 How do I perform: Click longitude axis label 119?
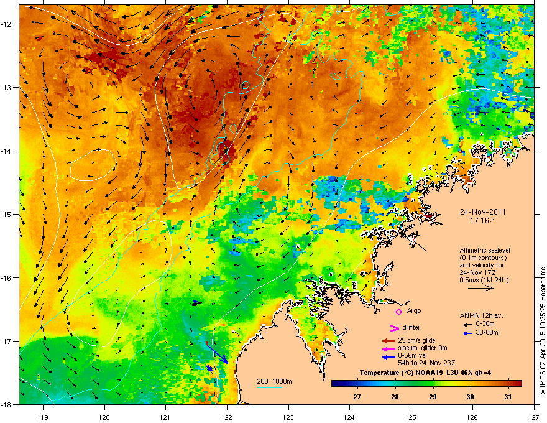coord(43,417)
